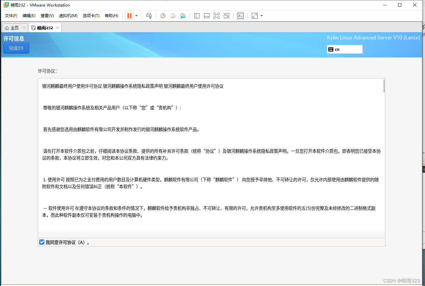Click the 许可信息 heading
This screenshot has width=425, height=286.
pyautogui.click(x=14, y=38)
